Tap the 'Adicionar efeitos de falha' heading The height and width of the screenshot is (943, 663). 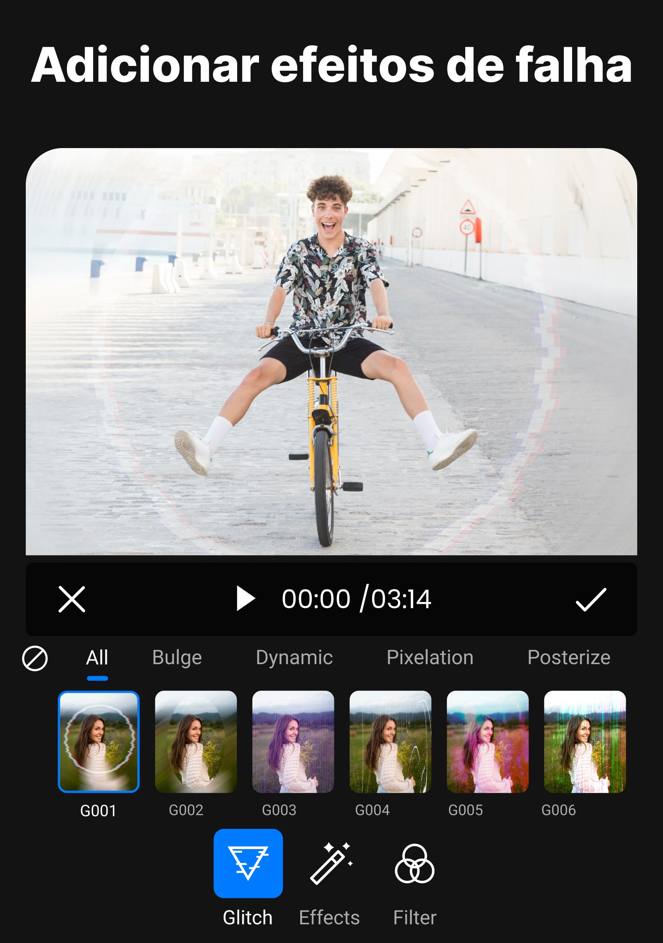(x=331, y=65)
